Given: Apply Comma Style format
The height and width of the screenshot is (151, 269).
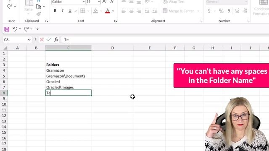Looking at the screenshot, I should coord(229,11).
